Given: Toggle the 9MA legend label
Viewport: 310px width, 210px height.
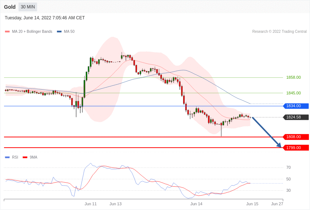Looking at the screenshot, I should click(34, 157).
